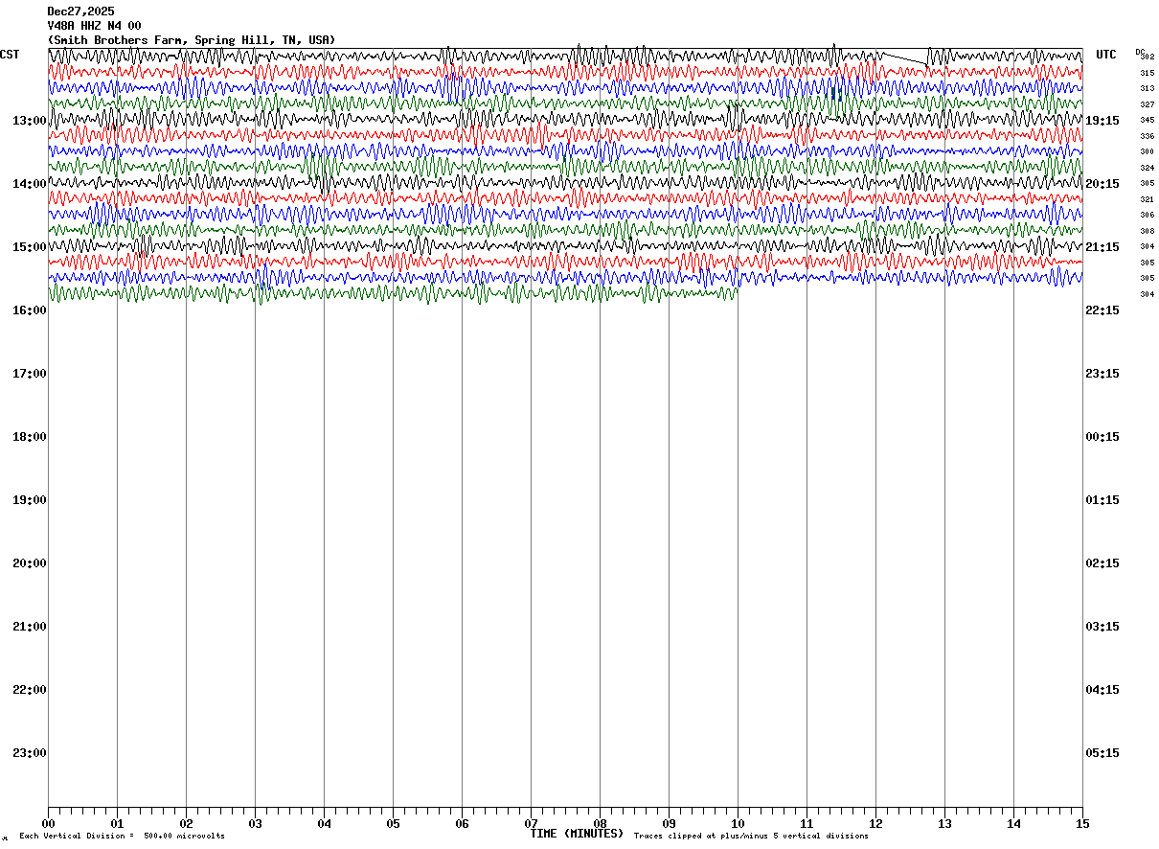1159x849 pixels.
Task: Click the CST timezone label
Action: 10,55
